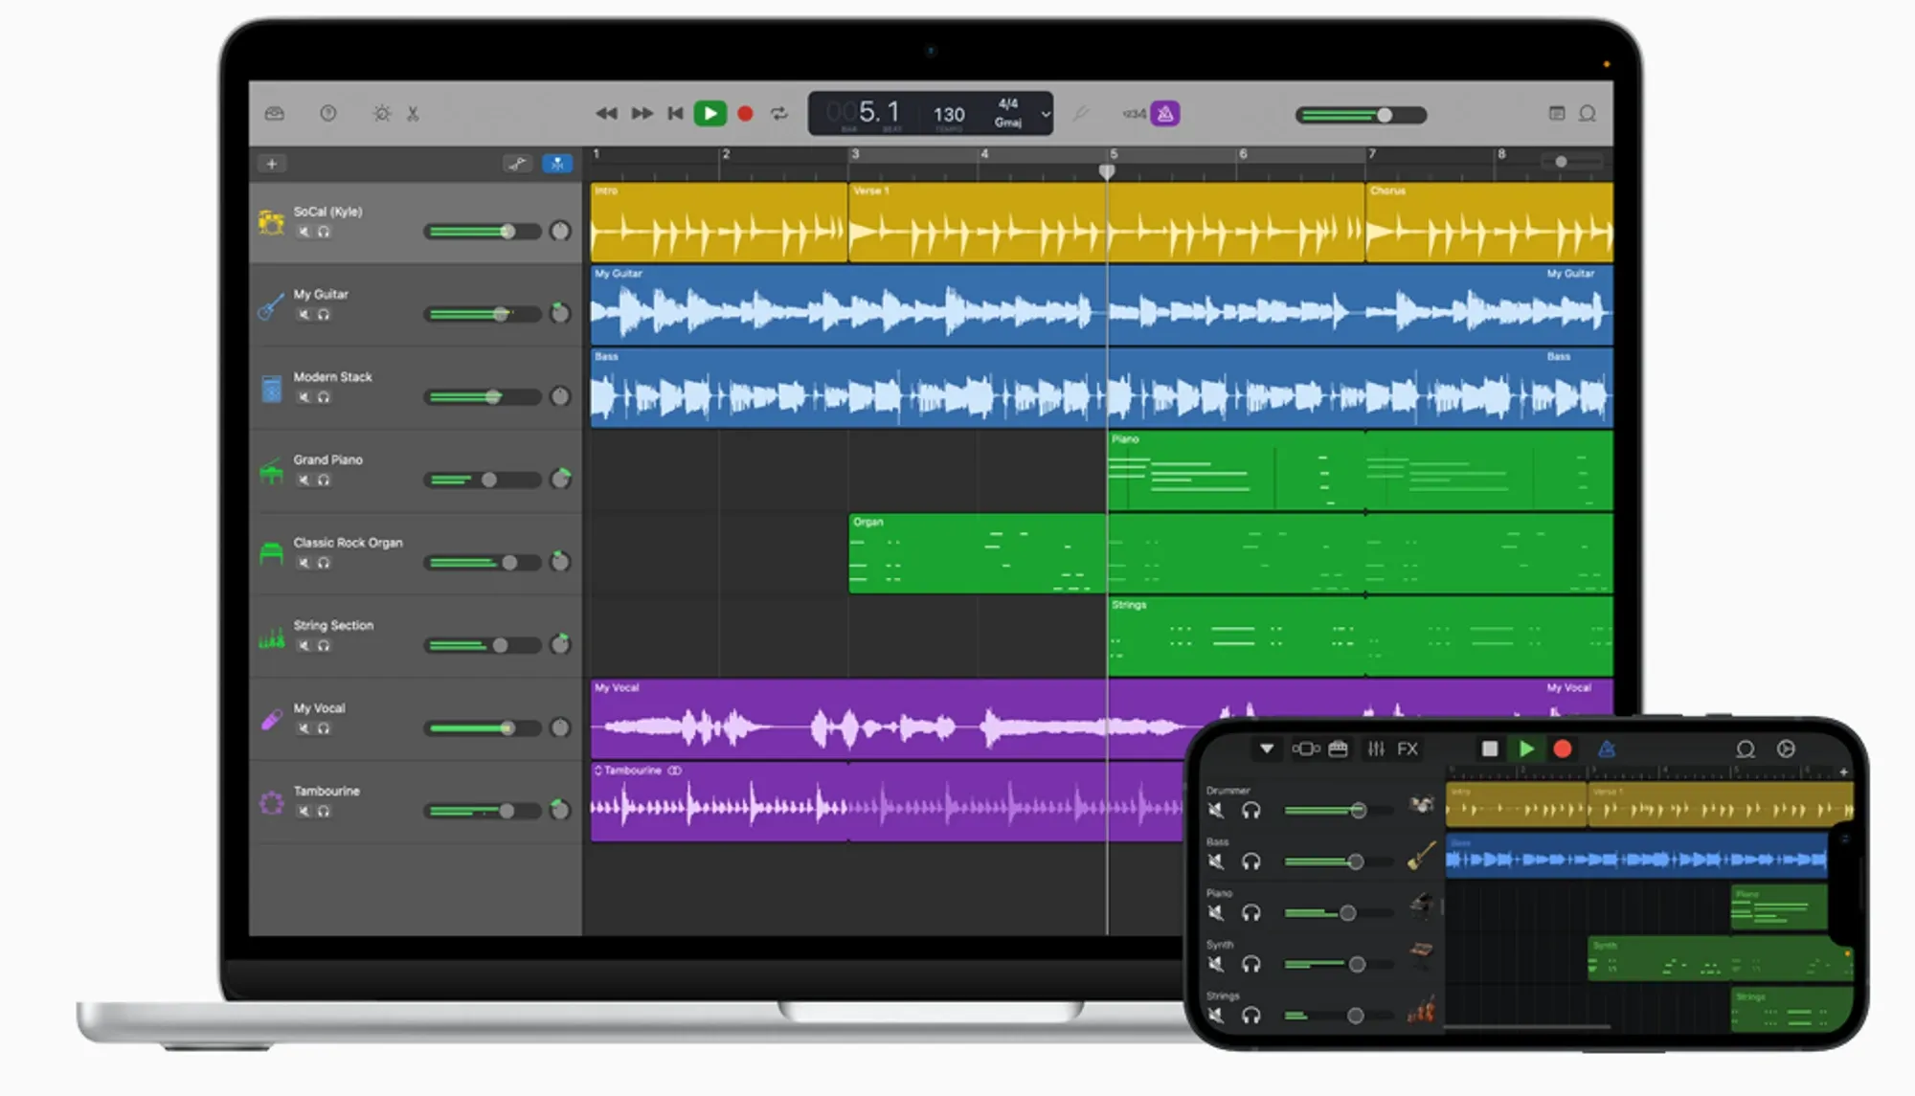Tap the iPhone Piano instrument icon

click(x=1422, y=905)
